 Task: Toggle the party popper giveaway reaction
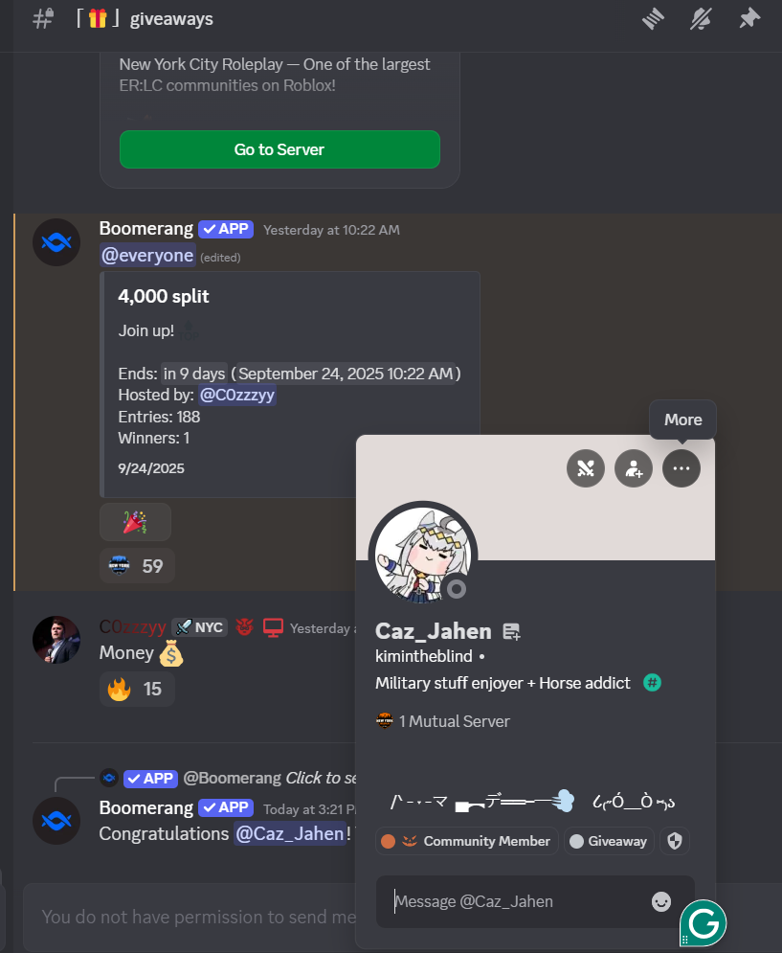click(x=136, y=522)
